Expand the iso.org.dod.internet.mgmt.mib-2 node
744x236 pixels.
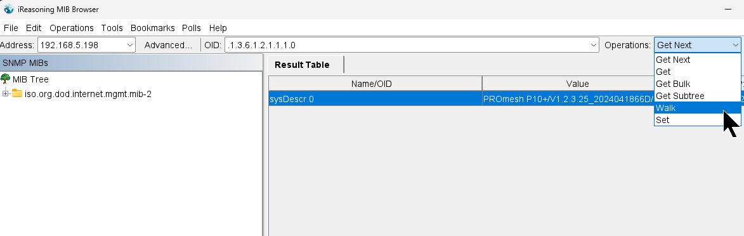coord(5,93)
